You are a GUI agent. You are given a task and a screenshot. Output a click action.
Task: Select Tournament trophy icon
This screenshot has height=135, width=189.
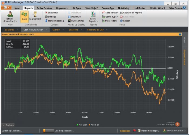pos(35,14)
